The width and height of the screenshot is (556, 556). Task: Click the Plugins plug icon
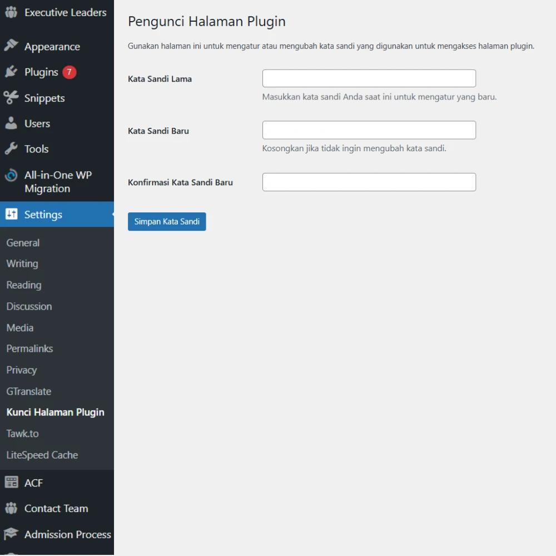coord(11,72)
